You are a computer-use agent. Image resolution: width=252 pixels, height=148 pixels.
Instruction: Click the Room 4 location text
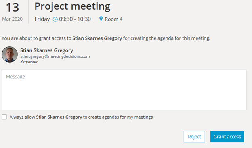click(x=113, y=19)
